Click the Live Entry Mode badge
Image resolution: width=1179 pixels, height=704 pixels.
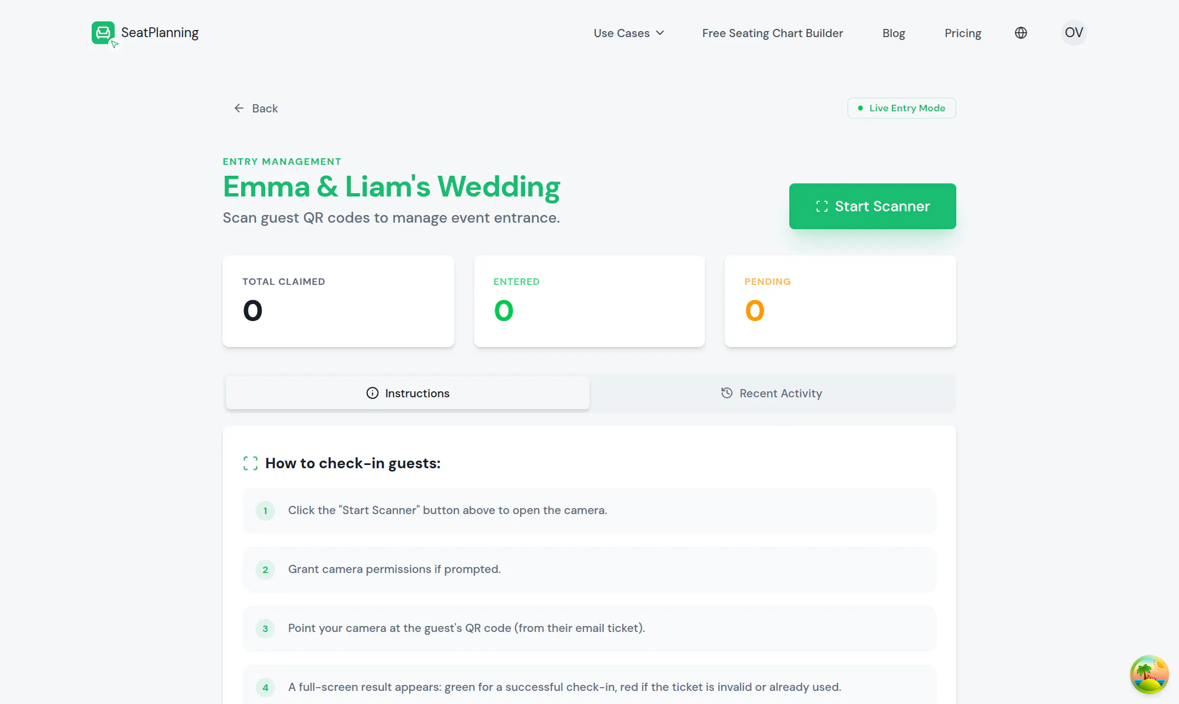[901, 108]
